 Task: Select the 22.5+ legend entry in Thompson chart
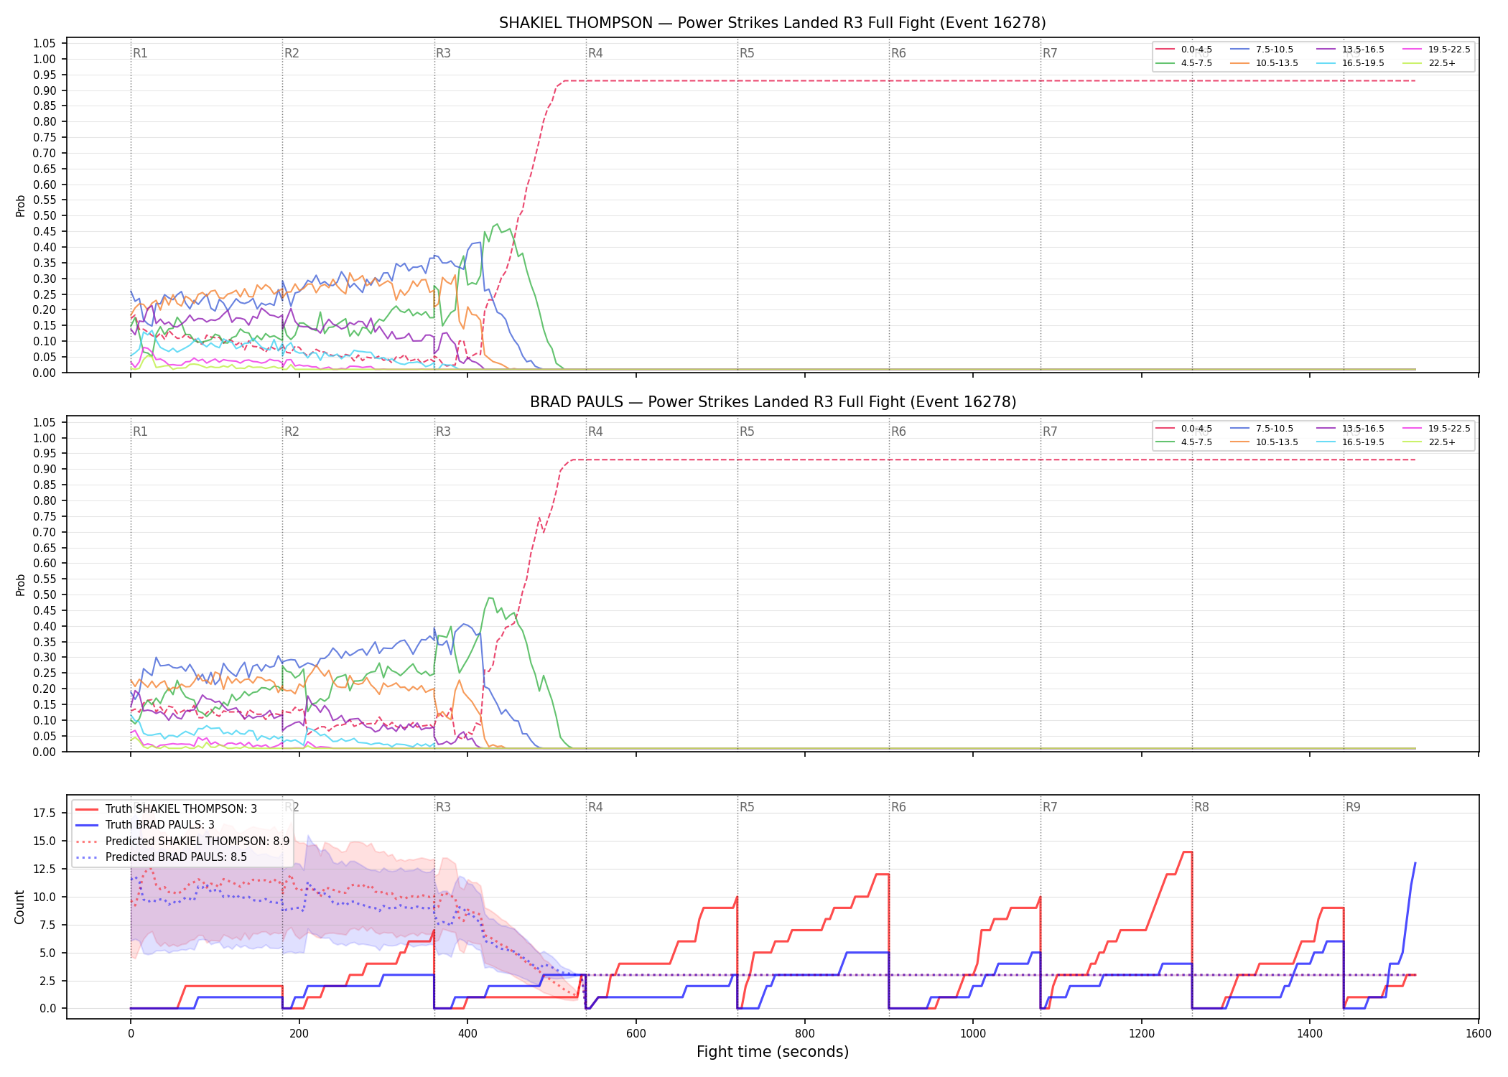click(1430, 63)
